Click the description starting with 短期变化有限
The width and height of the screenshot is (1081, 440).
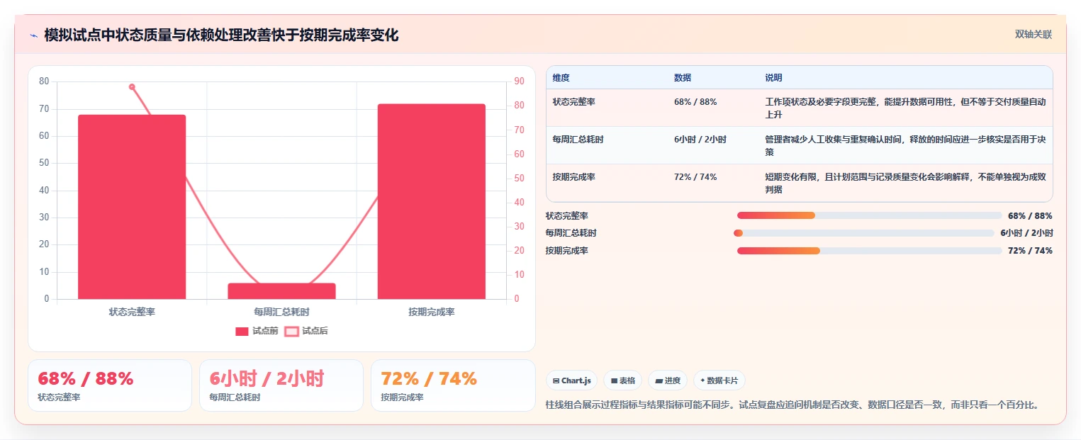coord(905,184)
